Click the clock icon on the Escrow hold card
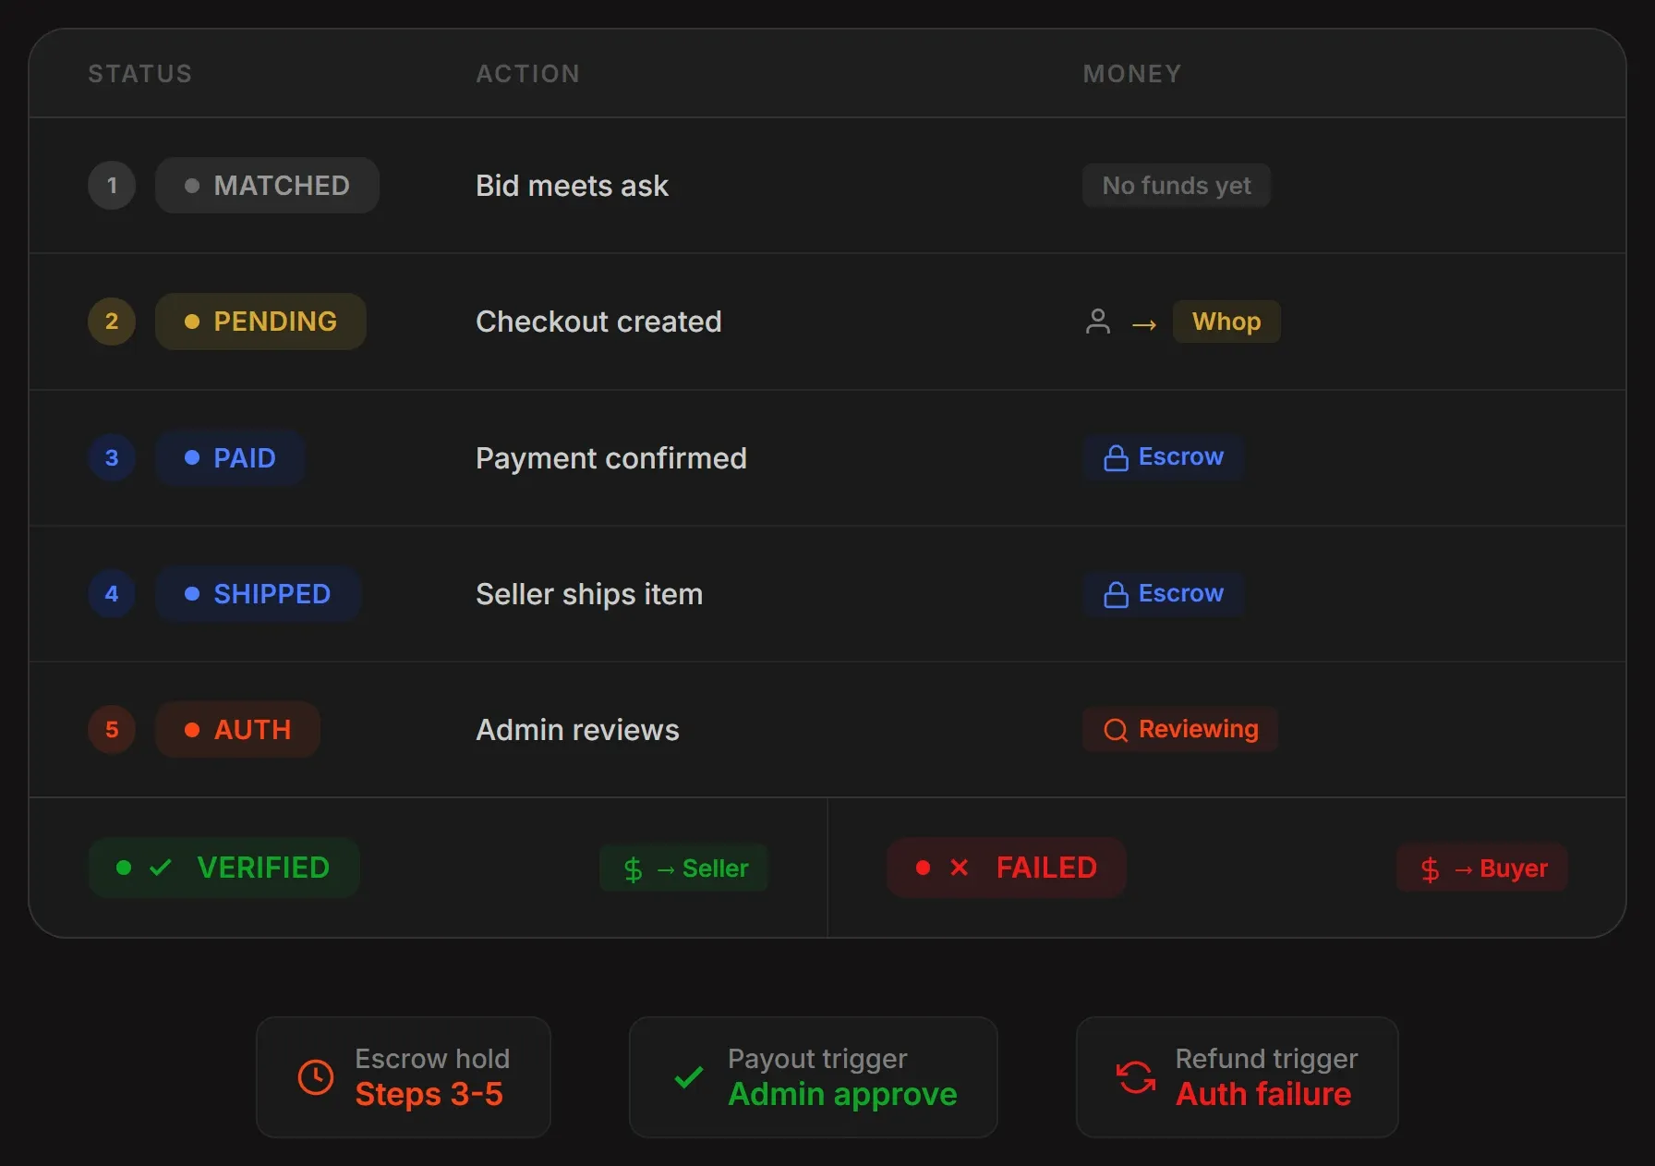The height and width of the screenshot is (1166, 1655). pyautogui.click(x=315, y=1075)
